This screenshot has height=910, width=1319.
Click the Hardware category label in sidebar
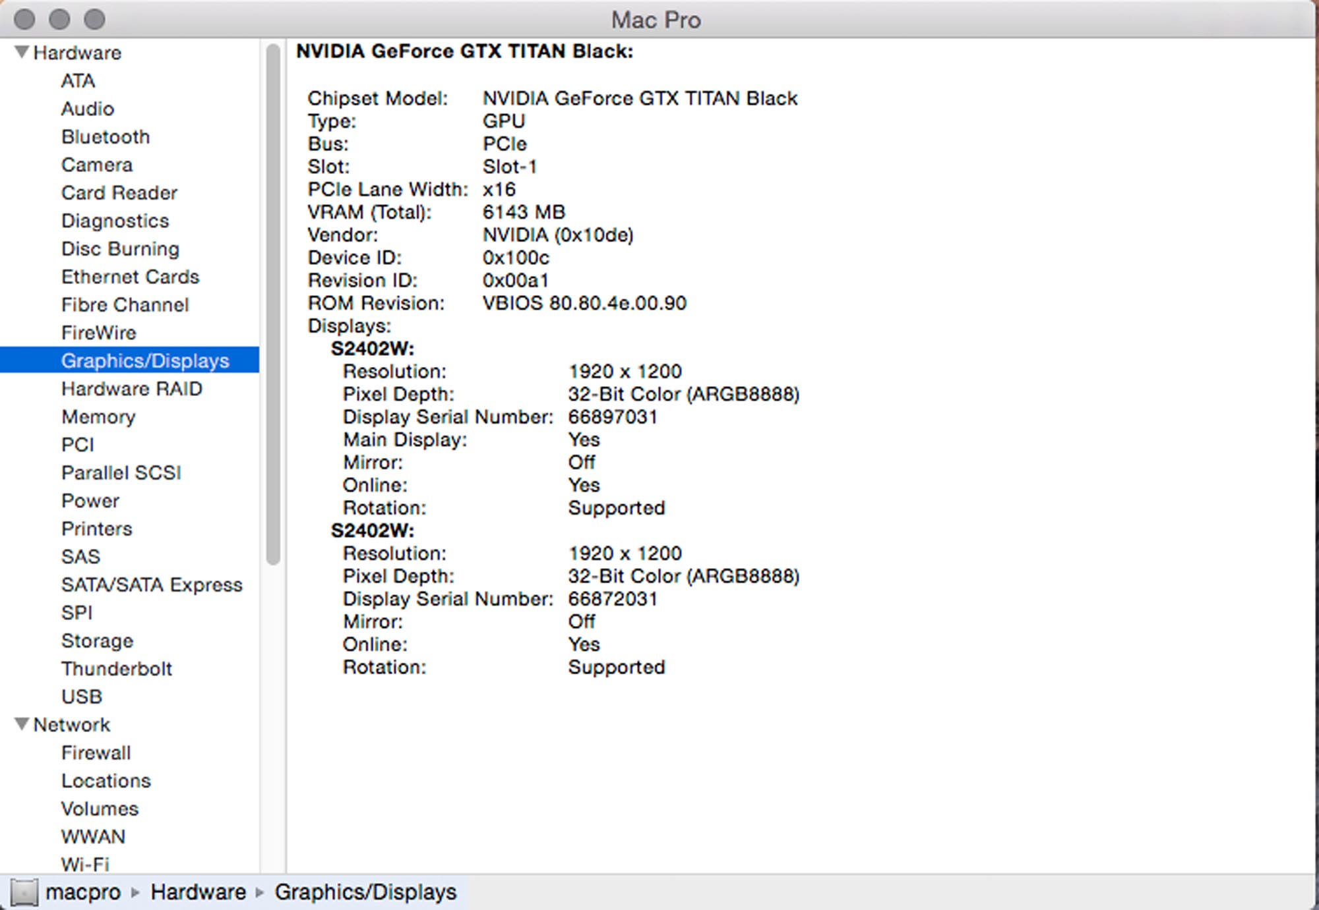[x=77, y=53]
